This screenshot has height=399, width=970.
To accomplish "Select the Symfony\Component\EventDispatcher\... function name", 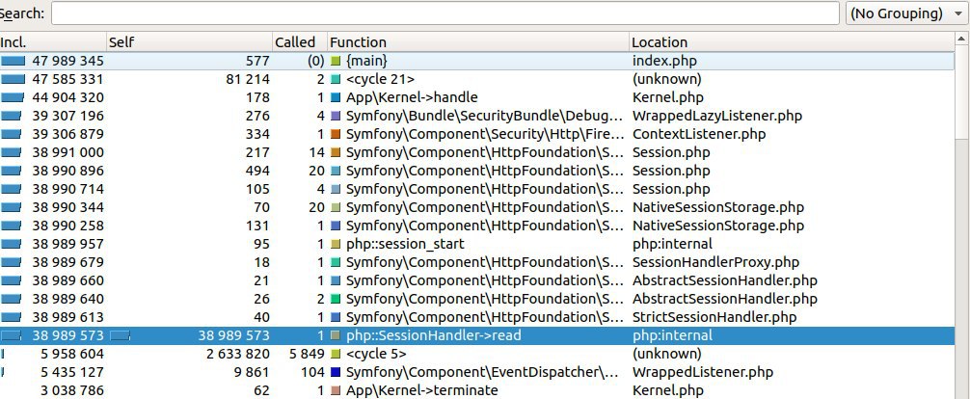I will pos(482,372).
